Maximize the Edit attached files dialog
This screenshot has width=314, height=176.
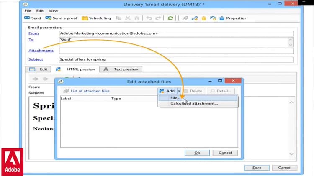click(x=220, y=81)
